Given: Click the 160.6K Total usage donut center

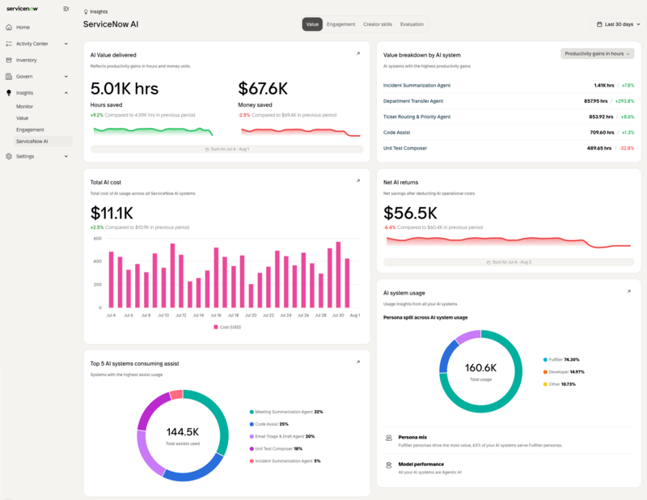Looking at the screenshot, I should pyautogui.click(x=480, y=371).
